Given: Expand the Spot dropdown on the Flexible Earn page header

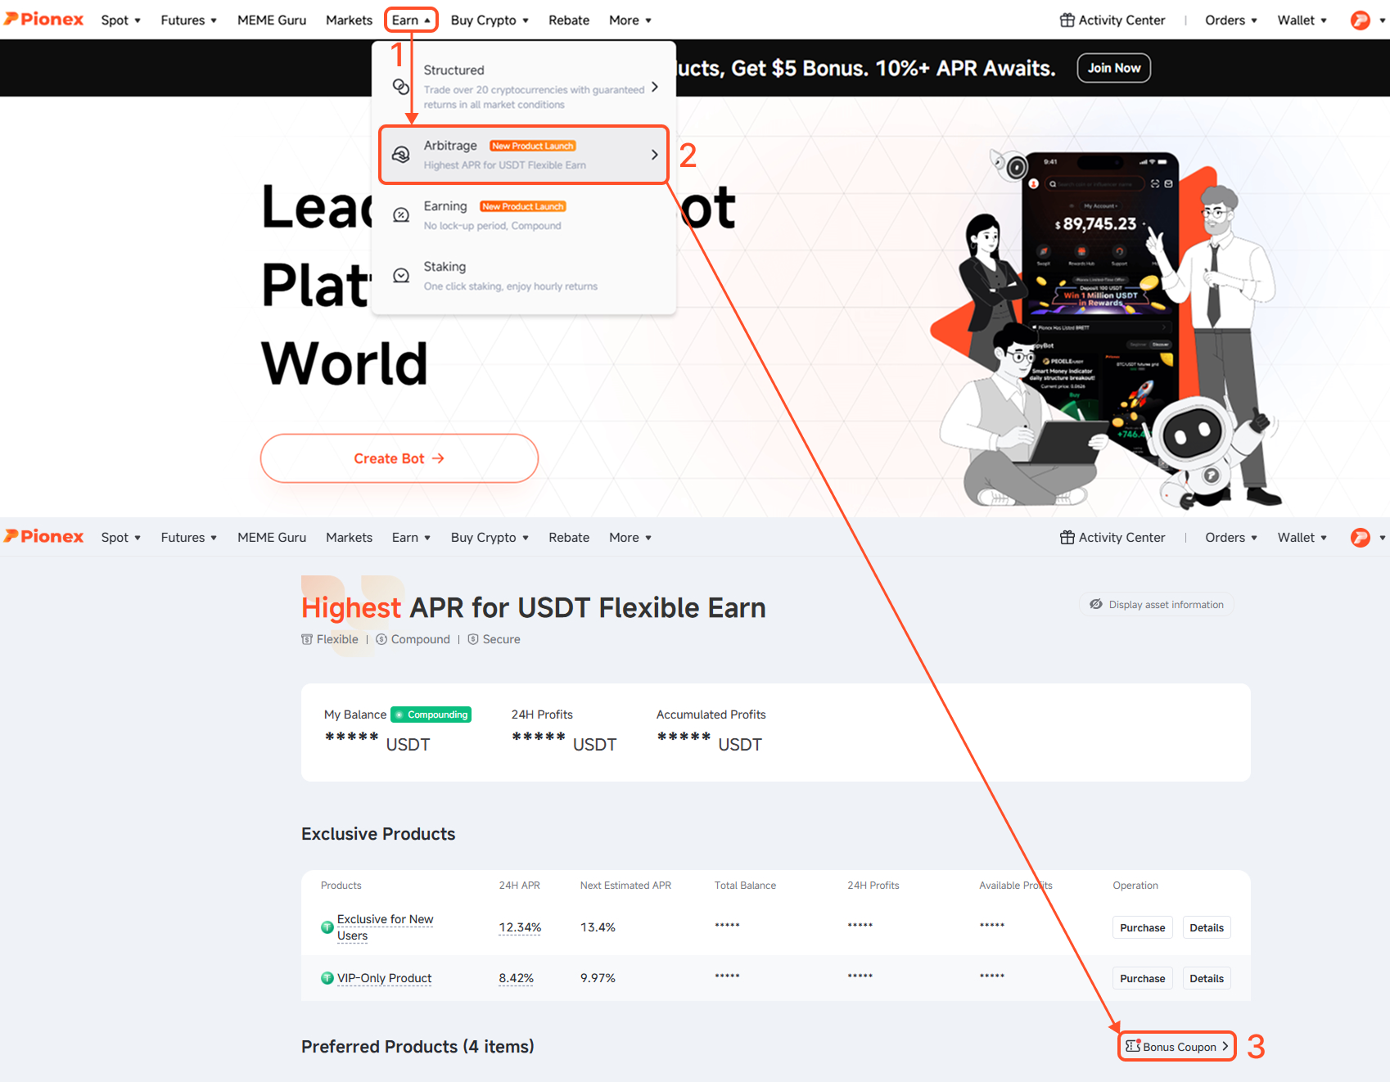Looking at the screenshot, I should (x=121, y=538).
